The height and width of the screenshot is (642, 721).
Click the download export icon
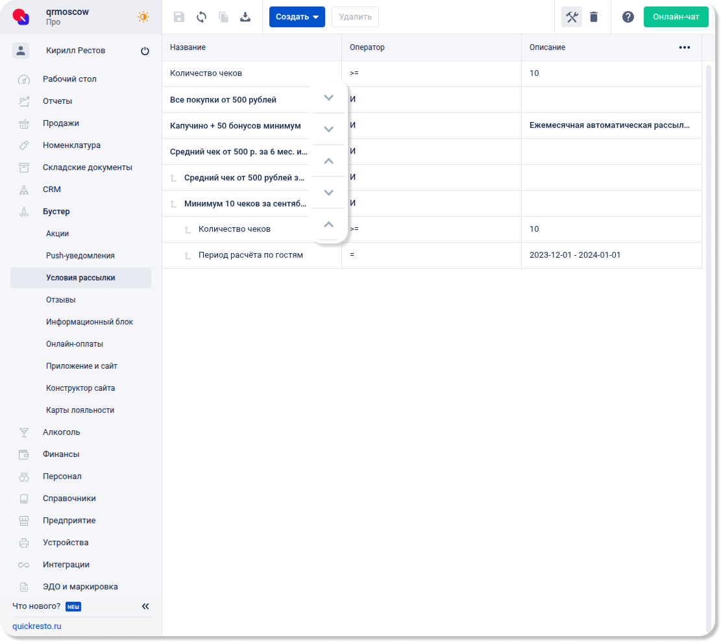245,17
